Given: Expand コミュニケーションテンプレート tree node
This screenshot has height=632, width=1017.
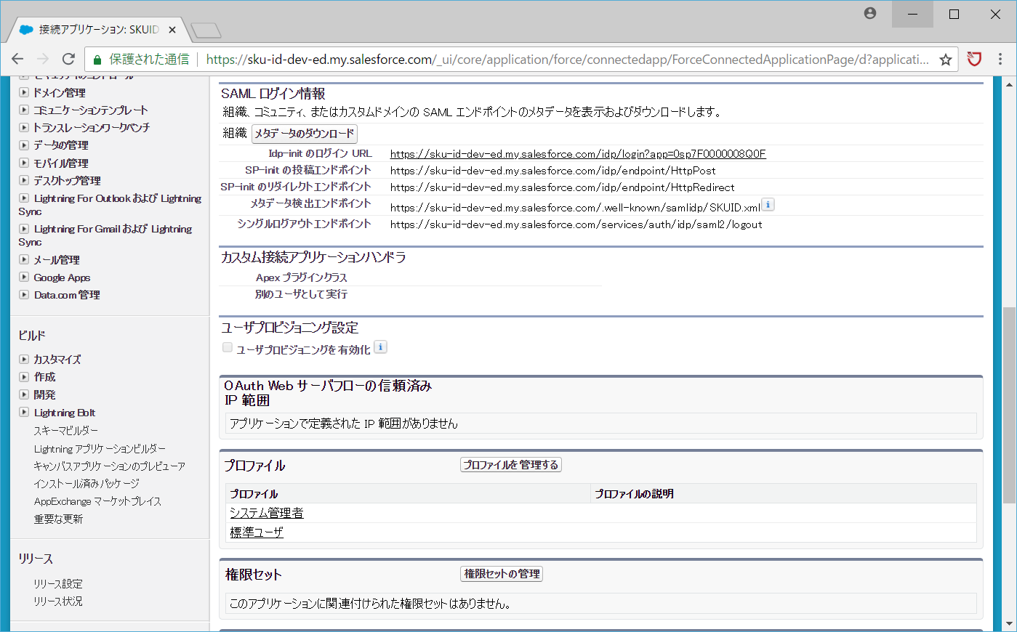Looking at the screenshot, I should point(24,110).
